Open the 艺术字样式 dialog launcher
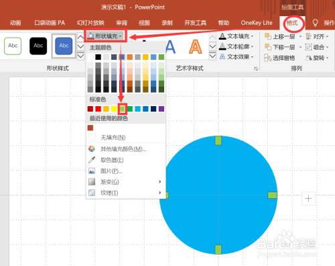The image size is (335, 266). (x=256, y=69)
